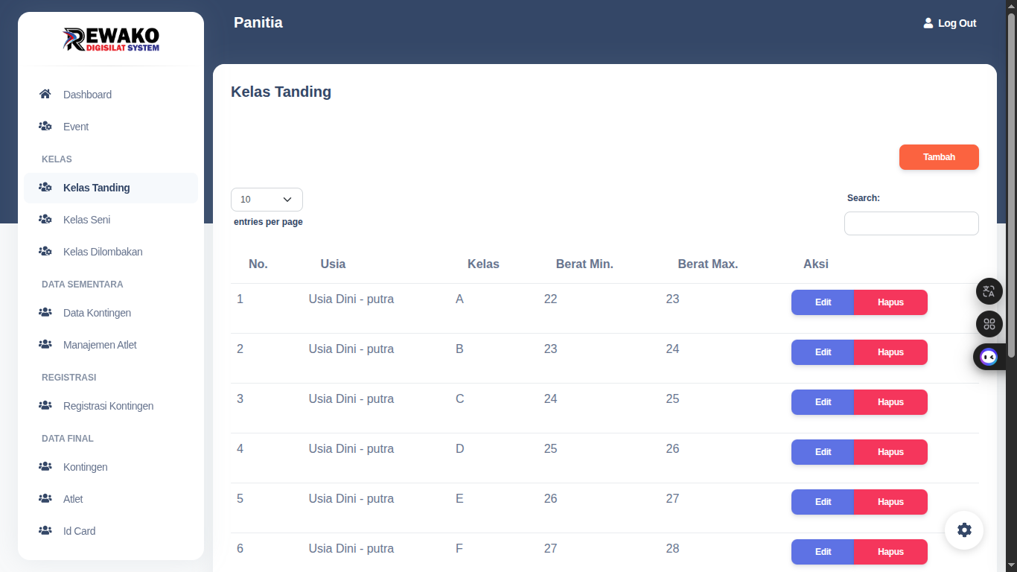Click the Data Kontingen people icon
The height and width of the screenshot is (572, 1017).
45,313
